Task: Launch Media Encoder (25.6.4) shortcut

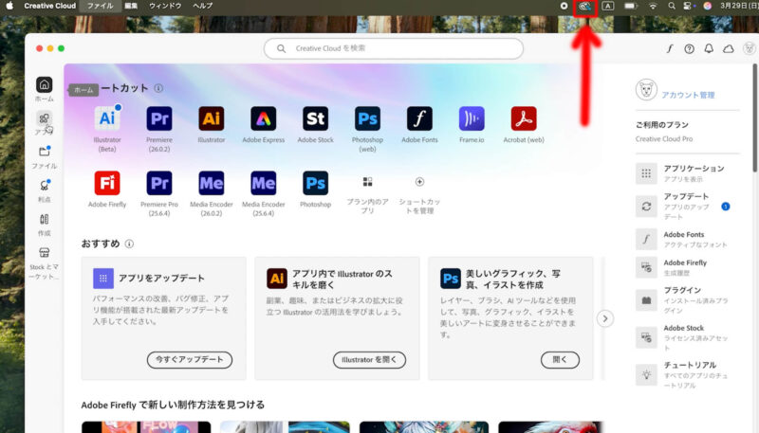Action: 264,183
